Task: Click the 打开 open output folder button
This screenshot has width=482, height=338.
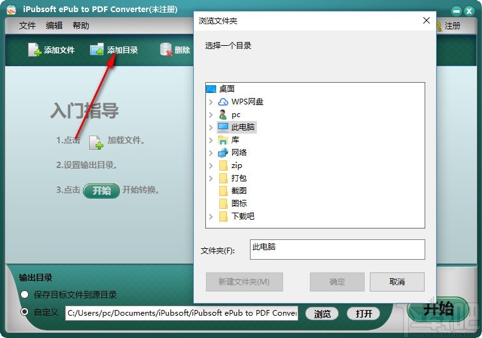Action: point(363,314)
